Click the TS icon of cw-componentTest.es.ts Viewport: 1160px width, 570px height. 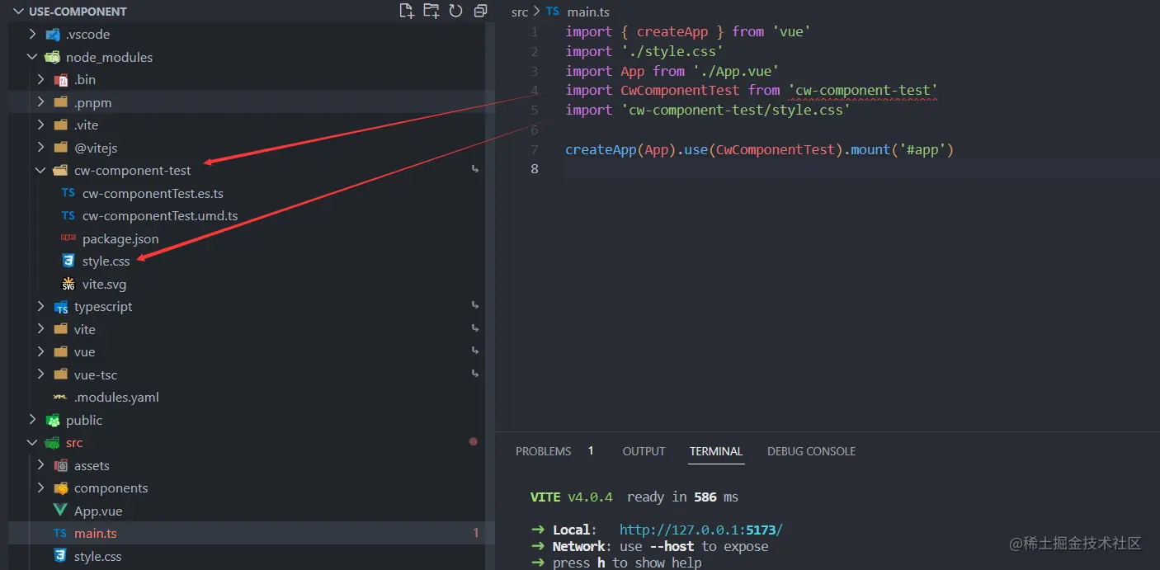click(x=68, y=193)
